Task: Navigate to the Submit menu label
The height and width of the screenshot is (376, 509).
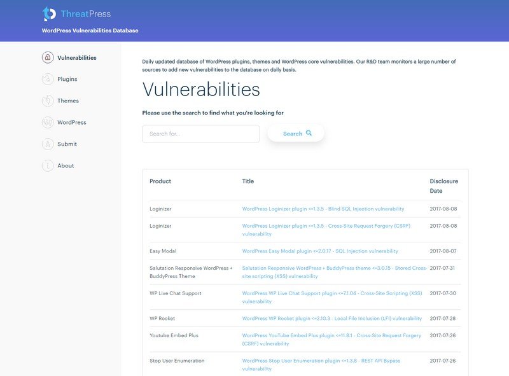Action: pos(67,144)
